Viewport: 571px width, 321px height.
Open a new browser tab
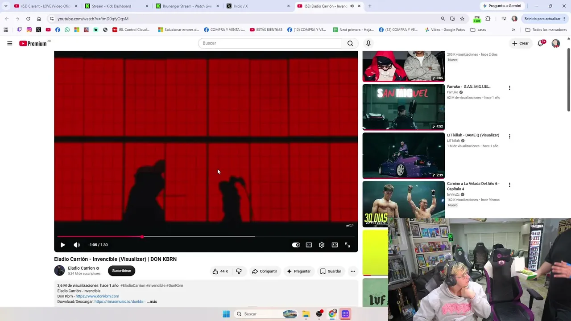370,6
